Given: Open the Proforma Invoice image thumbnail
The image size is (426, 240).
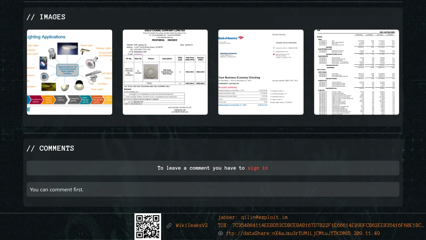Looking at the screenshot, I should coord(165,72).
